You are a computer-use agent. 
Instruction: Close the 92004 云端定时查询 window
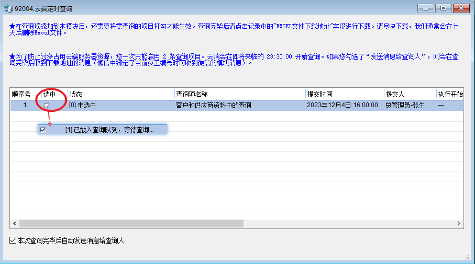[462, 8]
